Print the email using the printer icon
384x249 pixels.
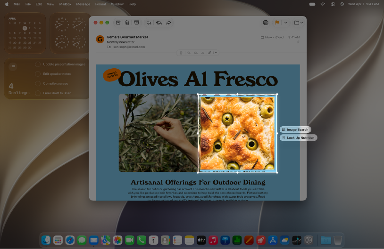[x=266, y=23]
